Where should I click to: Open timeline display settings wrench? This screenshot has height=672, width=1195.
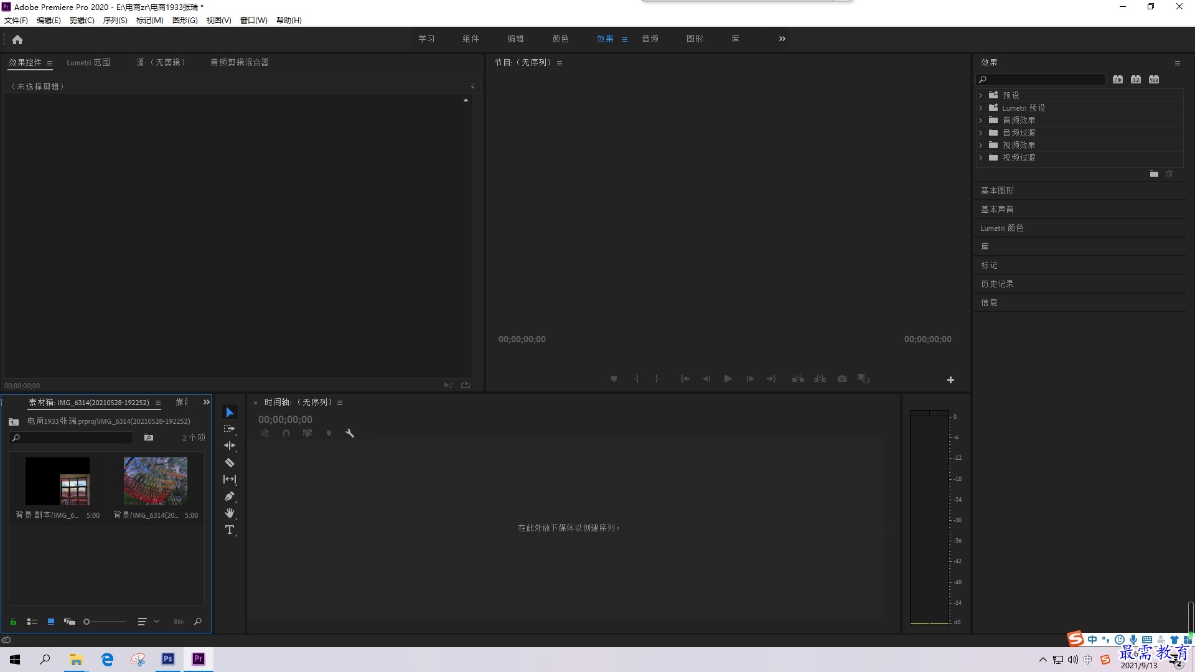point(350,433)
